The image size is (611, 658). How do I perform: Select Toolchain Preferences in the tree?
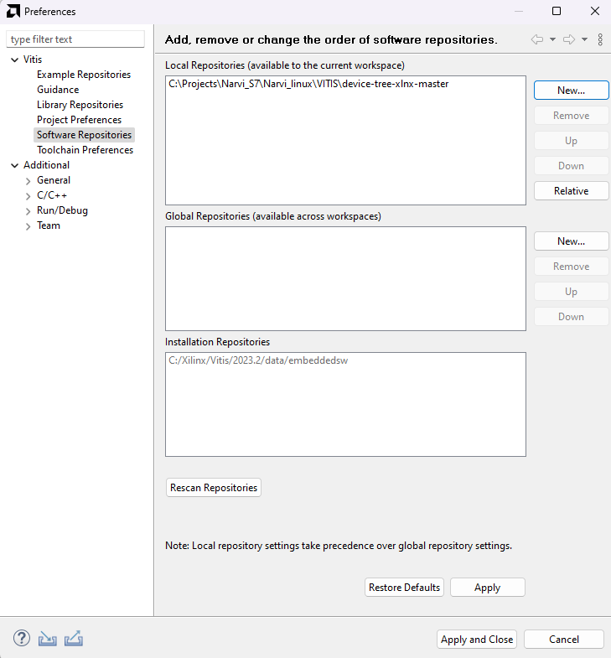click(85, 150)
